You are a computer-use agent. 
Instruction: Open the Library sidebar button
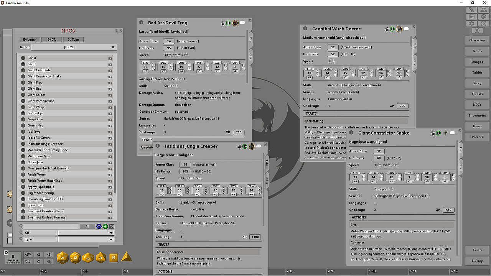477,261
